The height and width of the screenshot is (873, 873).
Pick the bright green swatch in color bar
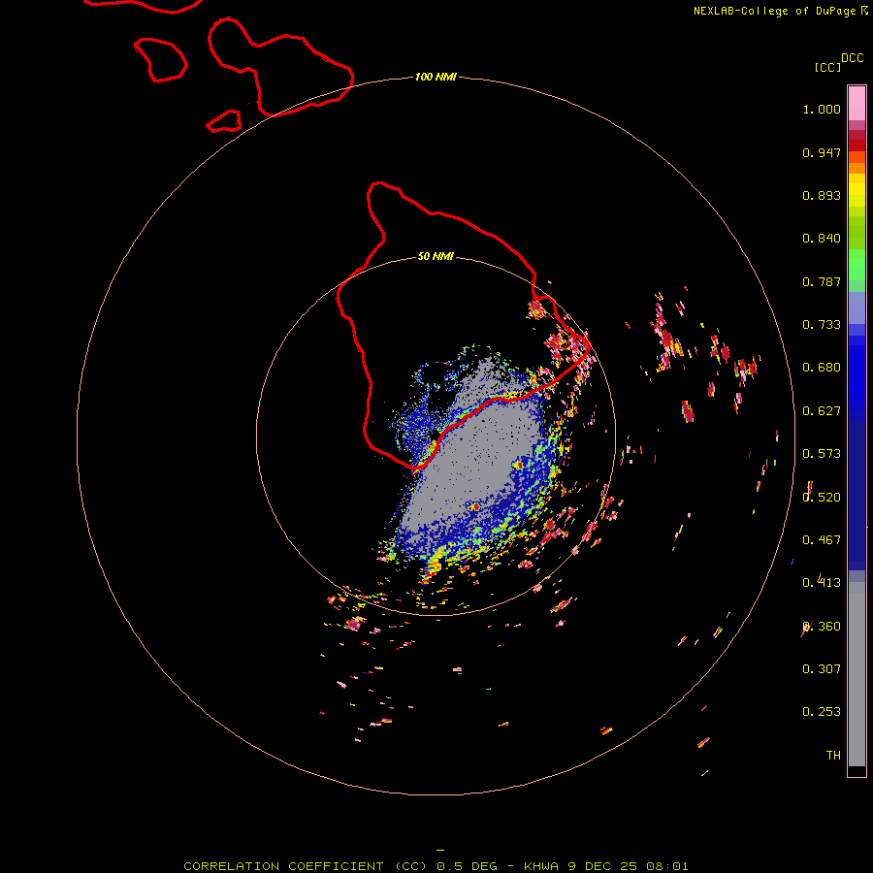click(x=857, y=265)
